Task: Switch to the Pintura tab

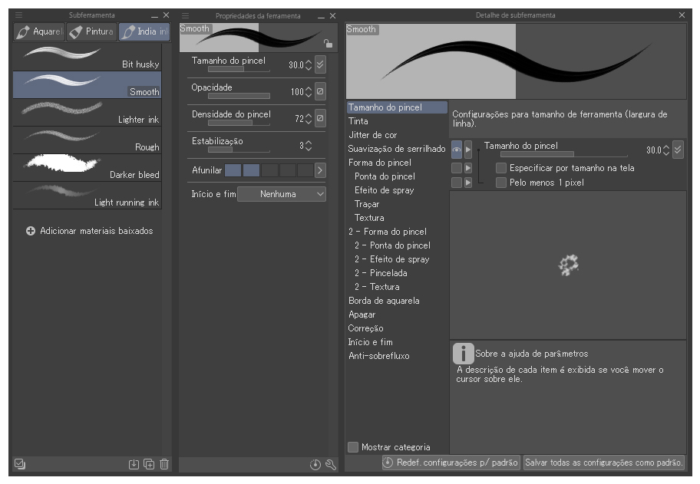Action: click(91, 32)
